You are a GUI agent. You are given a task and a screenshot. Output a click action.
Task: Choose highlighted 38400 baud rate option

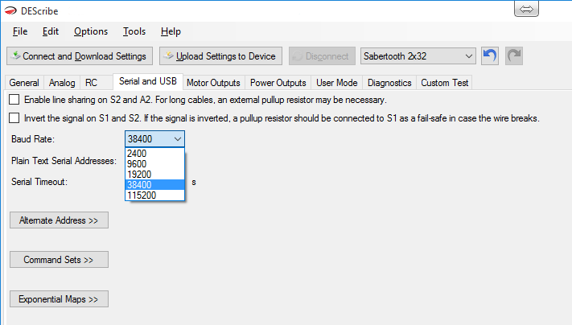(154, 185)
